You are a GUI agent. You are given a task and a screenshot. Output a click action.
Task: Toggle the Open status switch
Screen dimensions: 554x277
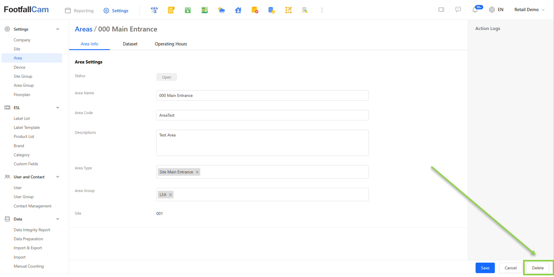[x=167, y=77]
